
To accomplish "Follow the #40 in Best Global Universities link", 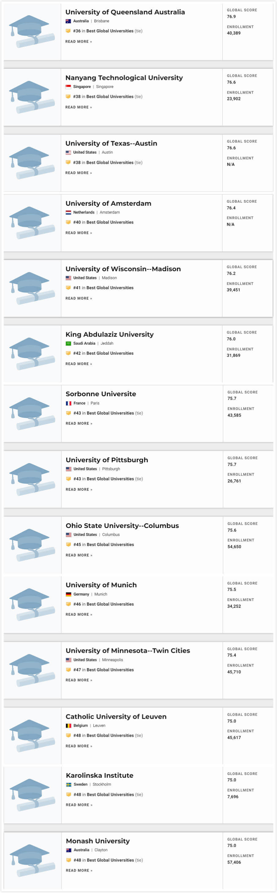I will click(x=103, y=222).
